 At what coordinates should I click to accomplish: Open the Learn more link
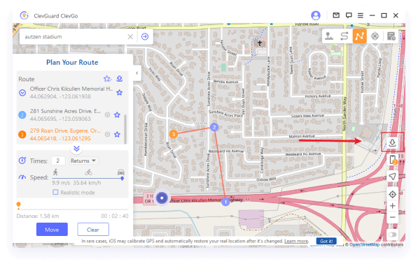pos(296,241)
